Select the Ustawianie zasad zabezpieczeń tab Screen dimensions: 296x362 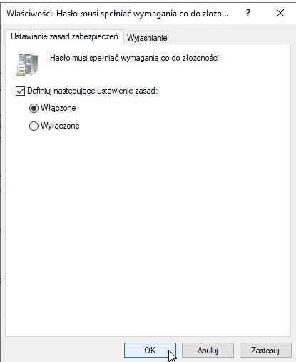point(64,36)
